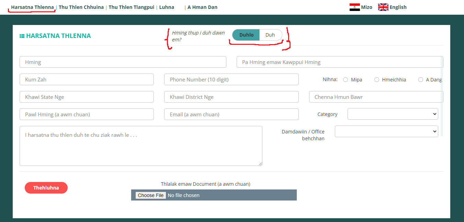Switch language to English
Image resolution: width=464 pixels, height=222 pixels.
pos(398,7)
